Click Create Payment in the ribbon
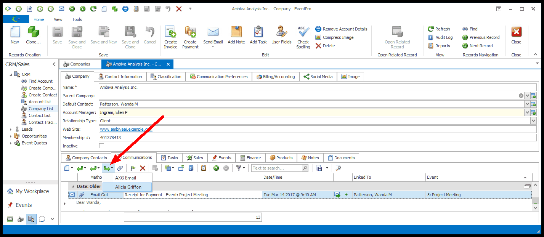 click(190, 37)
